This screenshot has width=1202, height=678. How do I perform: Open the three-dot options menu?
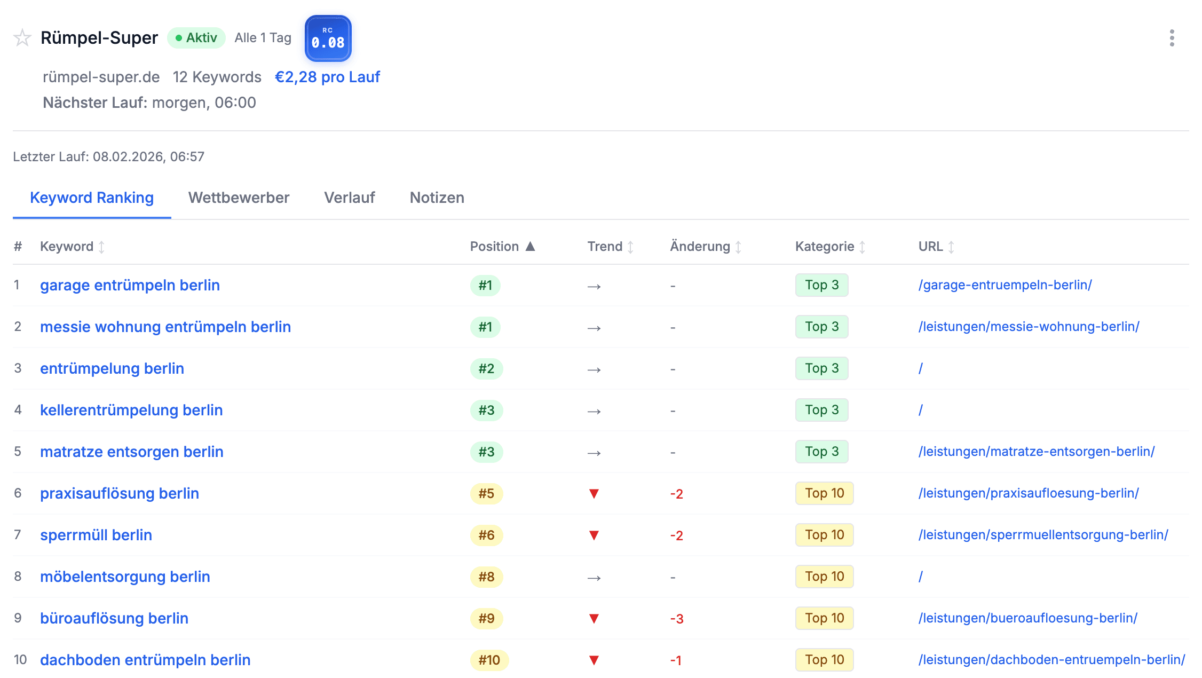pos(1172,37)
